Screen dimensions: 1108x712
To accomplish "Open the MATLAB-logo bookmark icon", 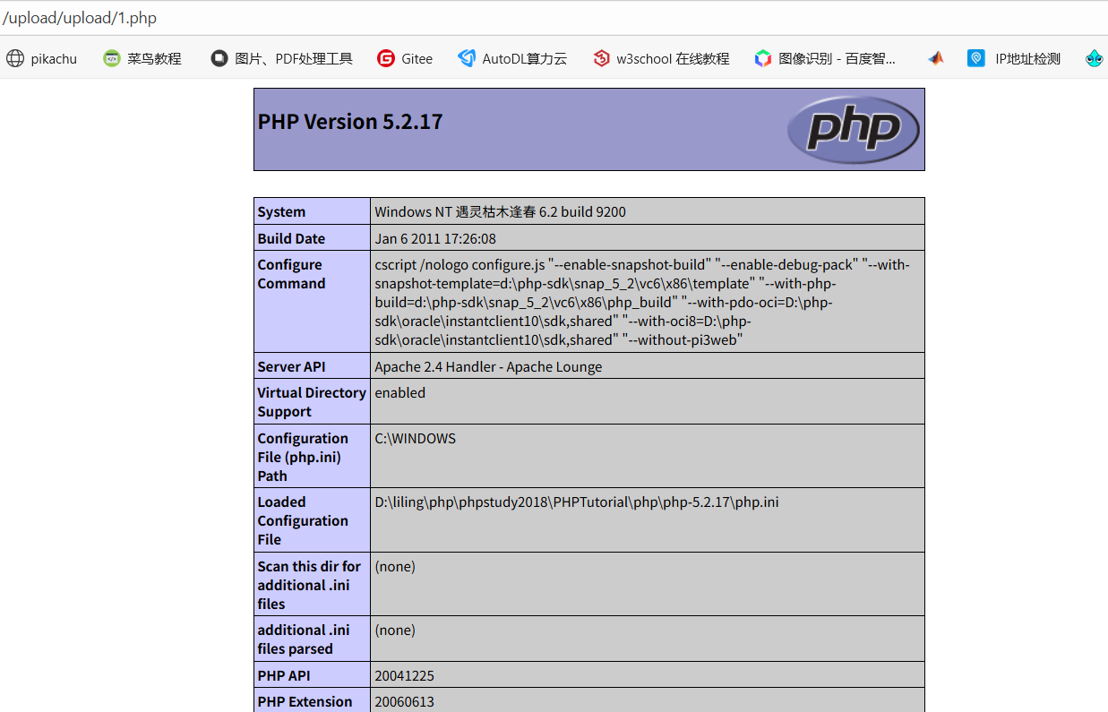I will tap(935, 58).
